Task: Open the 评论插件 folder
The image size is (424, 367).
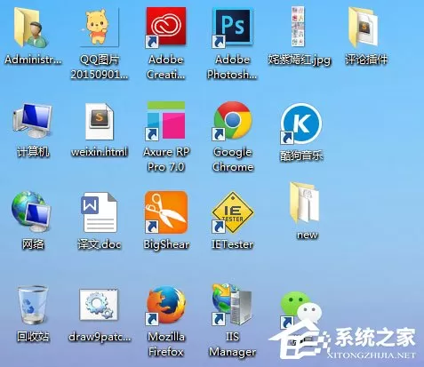Action: point(363,28)
